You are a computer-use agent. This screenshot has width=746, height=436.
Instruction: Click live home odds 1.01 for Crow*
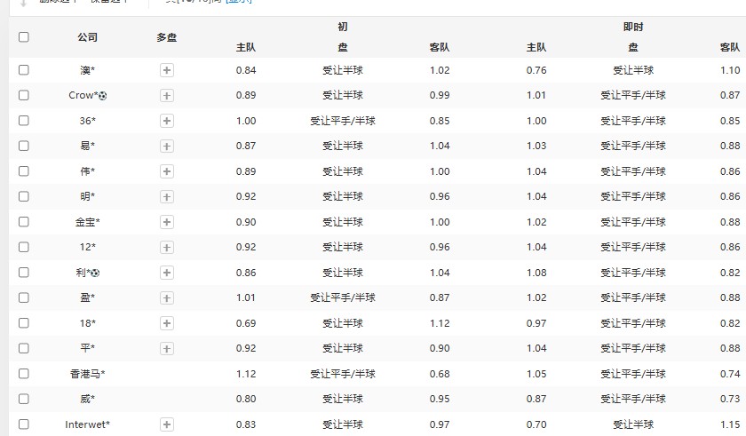coord(536,96)
